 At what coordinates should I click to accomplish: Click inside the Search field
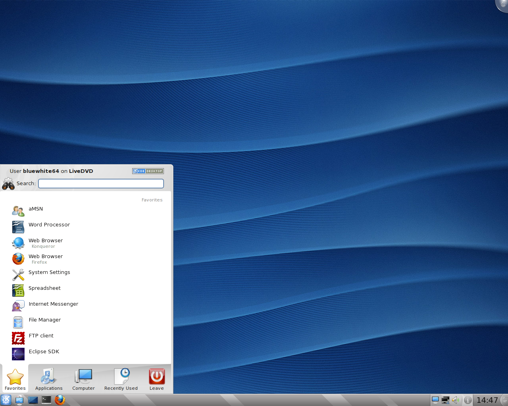pyautogui.click(x=101, y=183)
